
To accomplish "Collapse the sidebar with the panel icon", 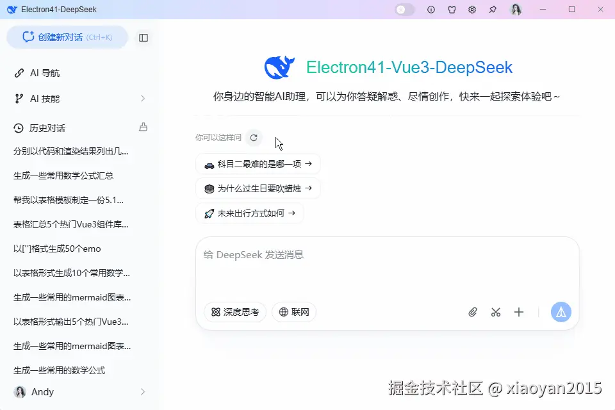I will (143, 37).
